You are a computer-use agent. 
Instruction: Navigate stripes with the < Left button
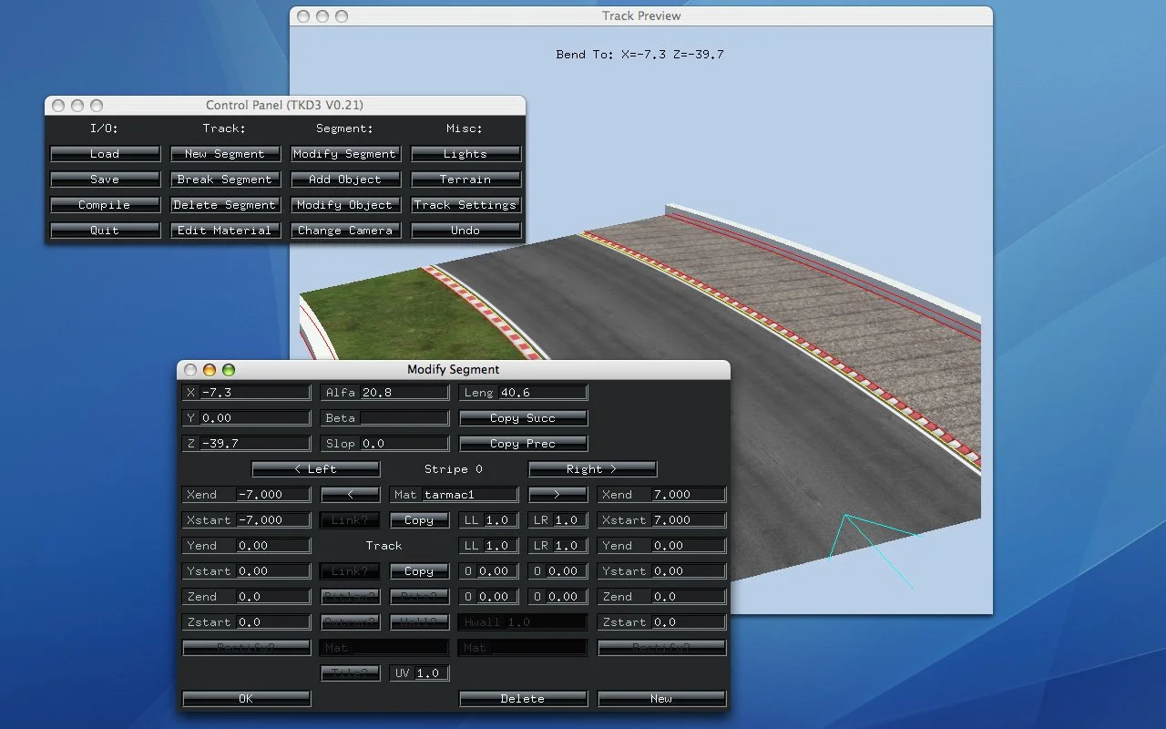[315, 468]
